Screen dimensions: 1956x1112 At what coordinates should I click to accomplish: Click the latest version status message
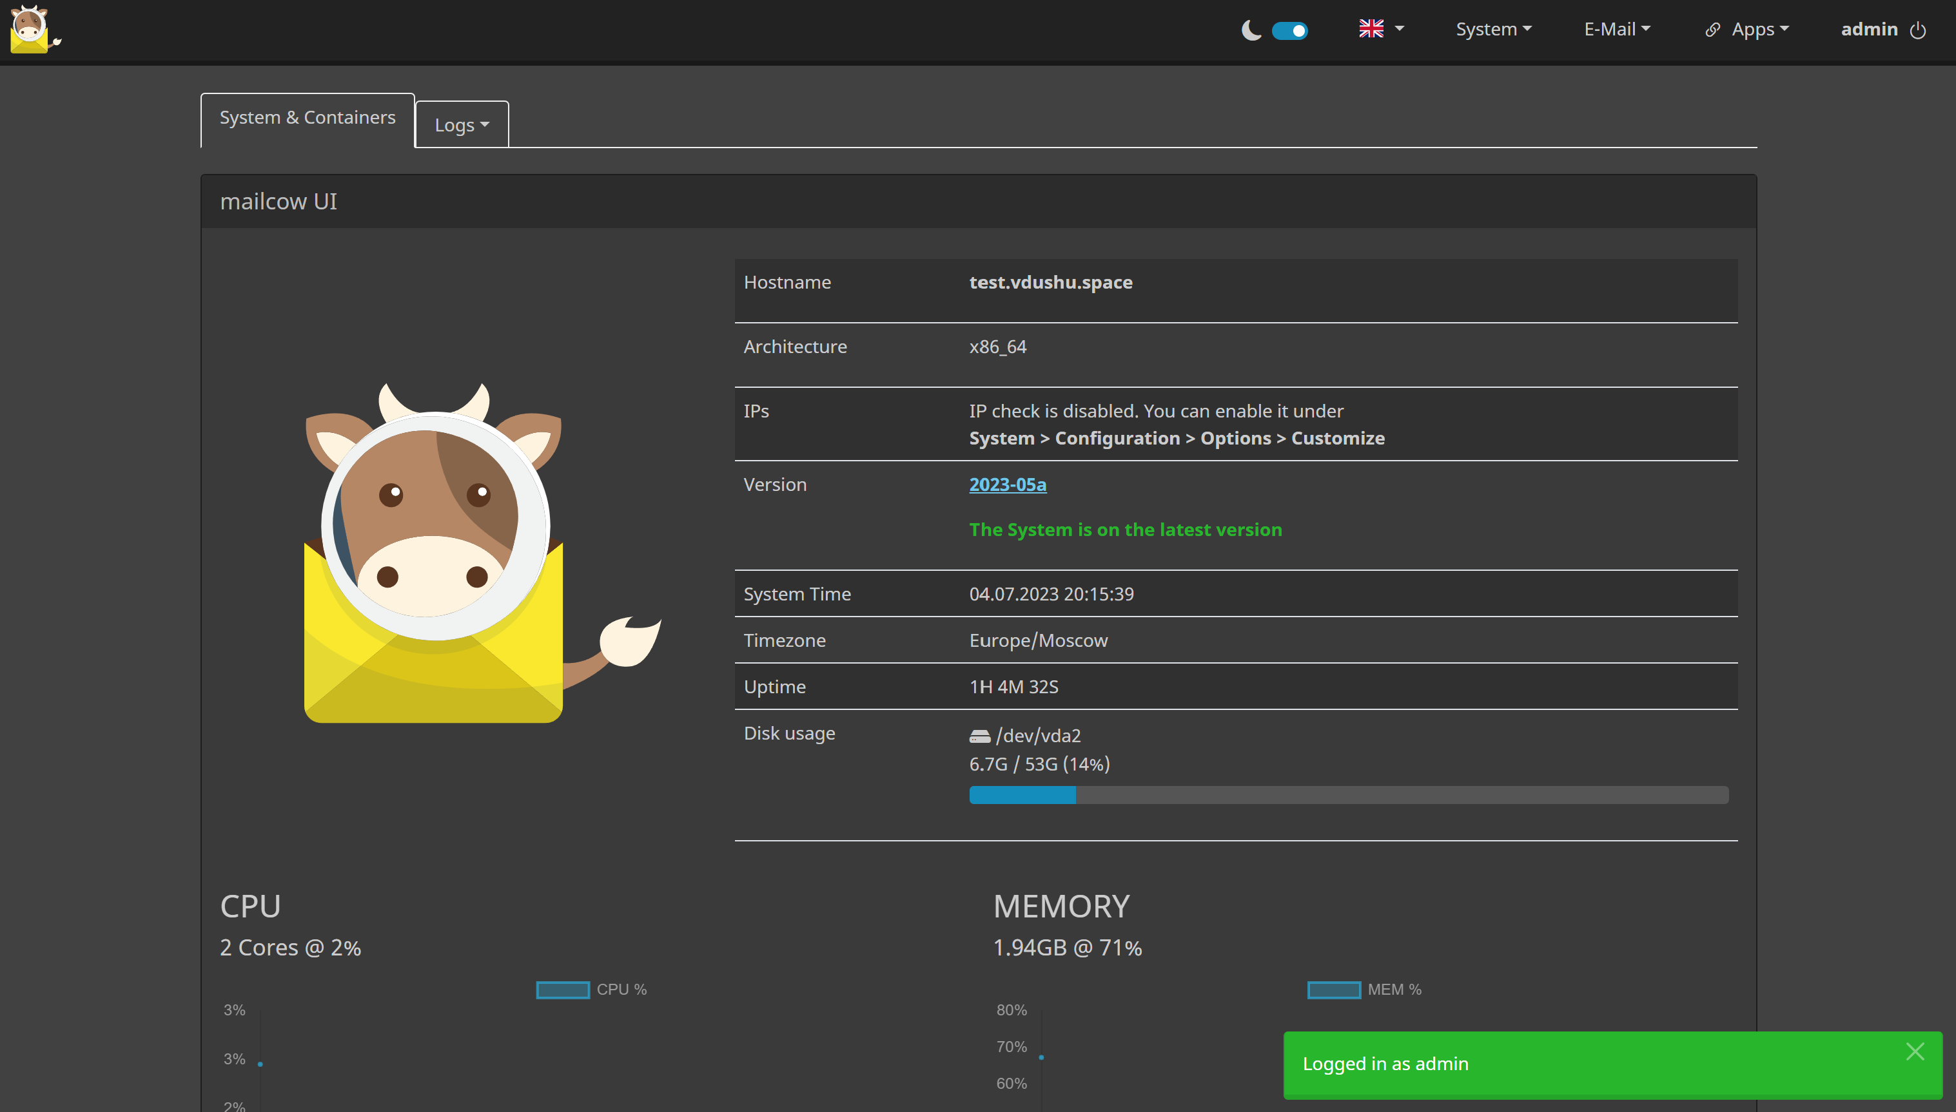1126,530
